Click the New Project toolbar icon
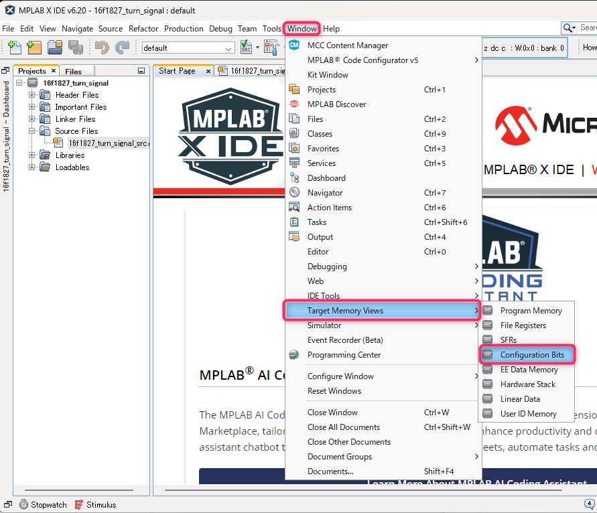Viewport: 597px width, 513px height. pyautogui.click(x=34, y=48)
